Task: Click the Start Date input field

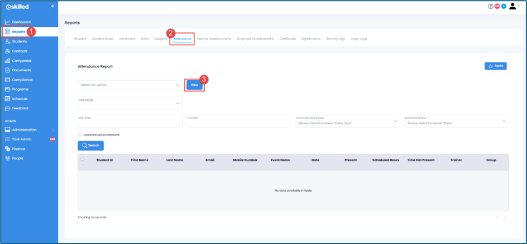Action: [130, 121]
